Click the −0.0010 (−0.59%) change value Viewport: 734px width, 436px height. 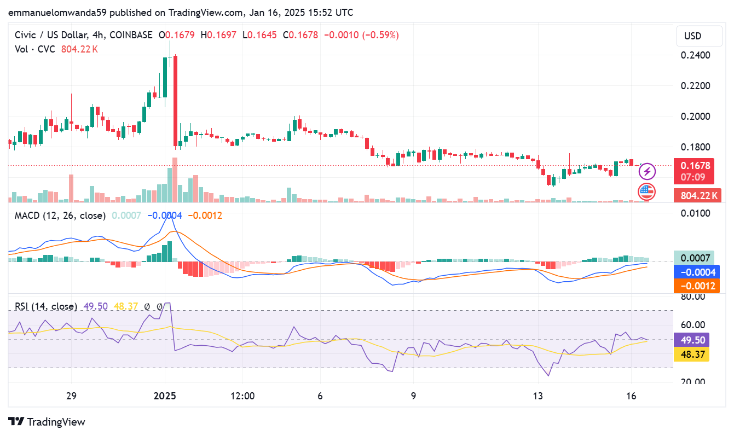(361, 35)
